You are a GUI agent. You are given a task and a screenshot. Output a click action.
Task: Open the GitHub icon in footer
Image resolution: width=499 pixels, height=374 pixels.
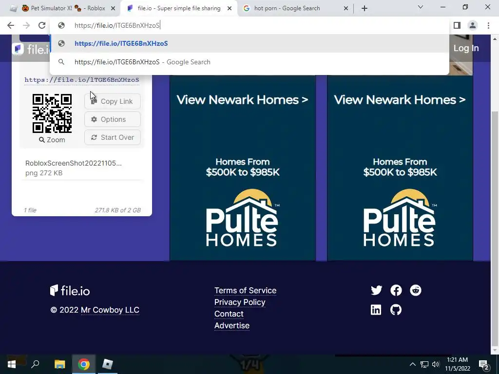396,310
